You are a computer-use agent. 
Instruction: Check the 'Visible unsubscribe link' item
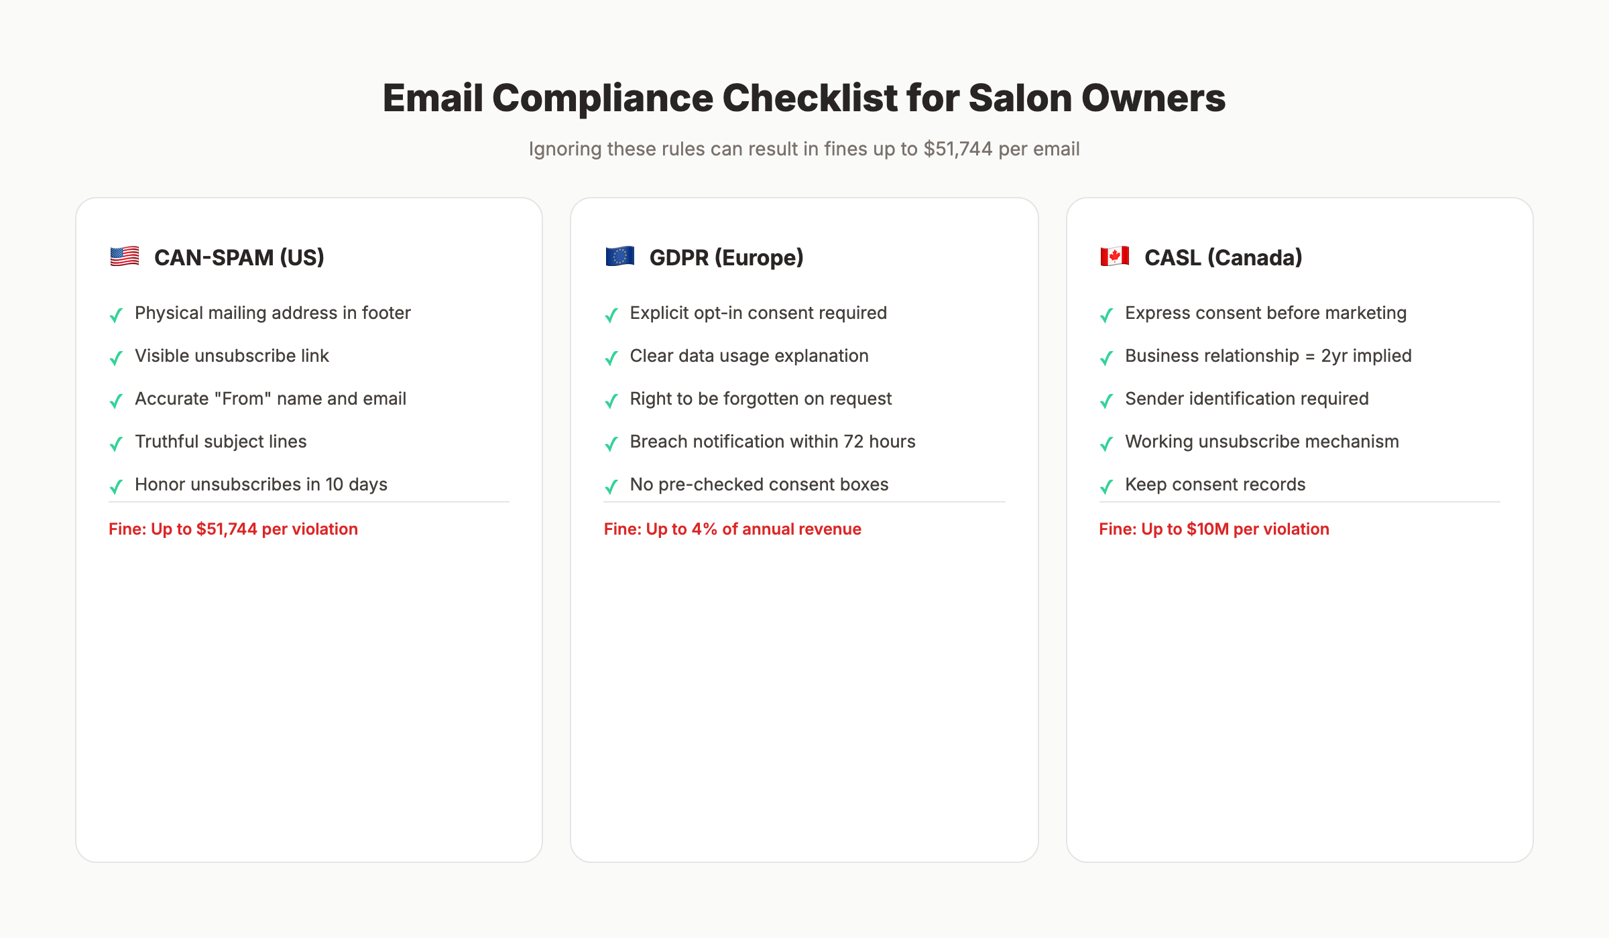pos(231,356)
